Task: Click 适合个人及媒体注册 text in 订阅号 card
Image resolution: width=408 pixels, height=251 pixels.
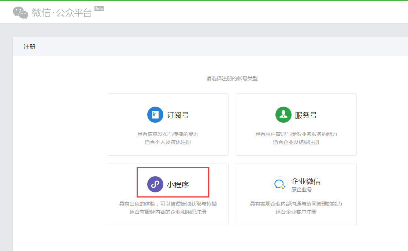Action: (168, 142)
